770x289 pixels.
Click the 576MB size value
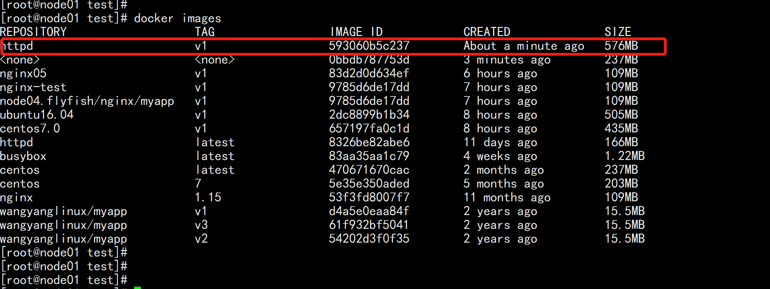[621, 46]
